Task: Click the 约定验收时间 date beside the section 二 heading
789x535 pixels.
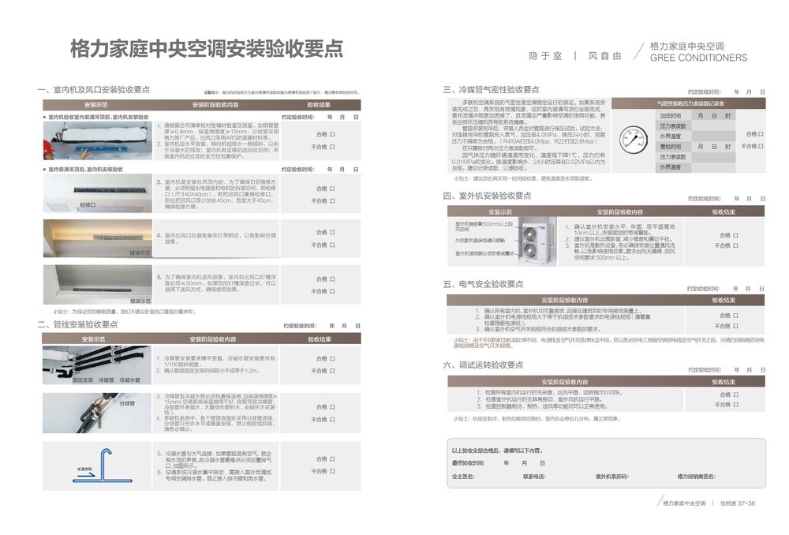Action: point(322,326)
